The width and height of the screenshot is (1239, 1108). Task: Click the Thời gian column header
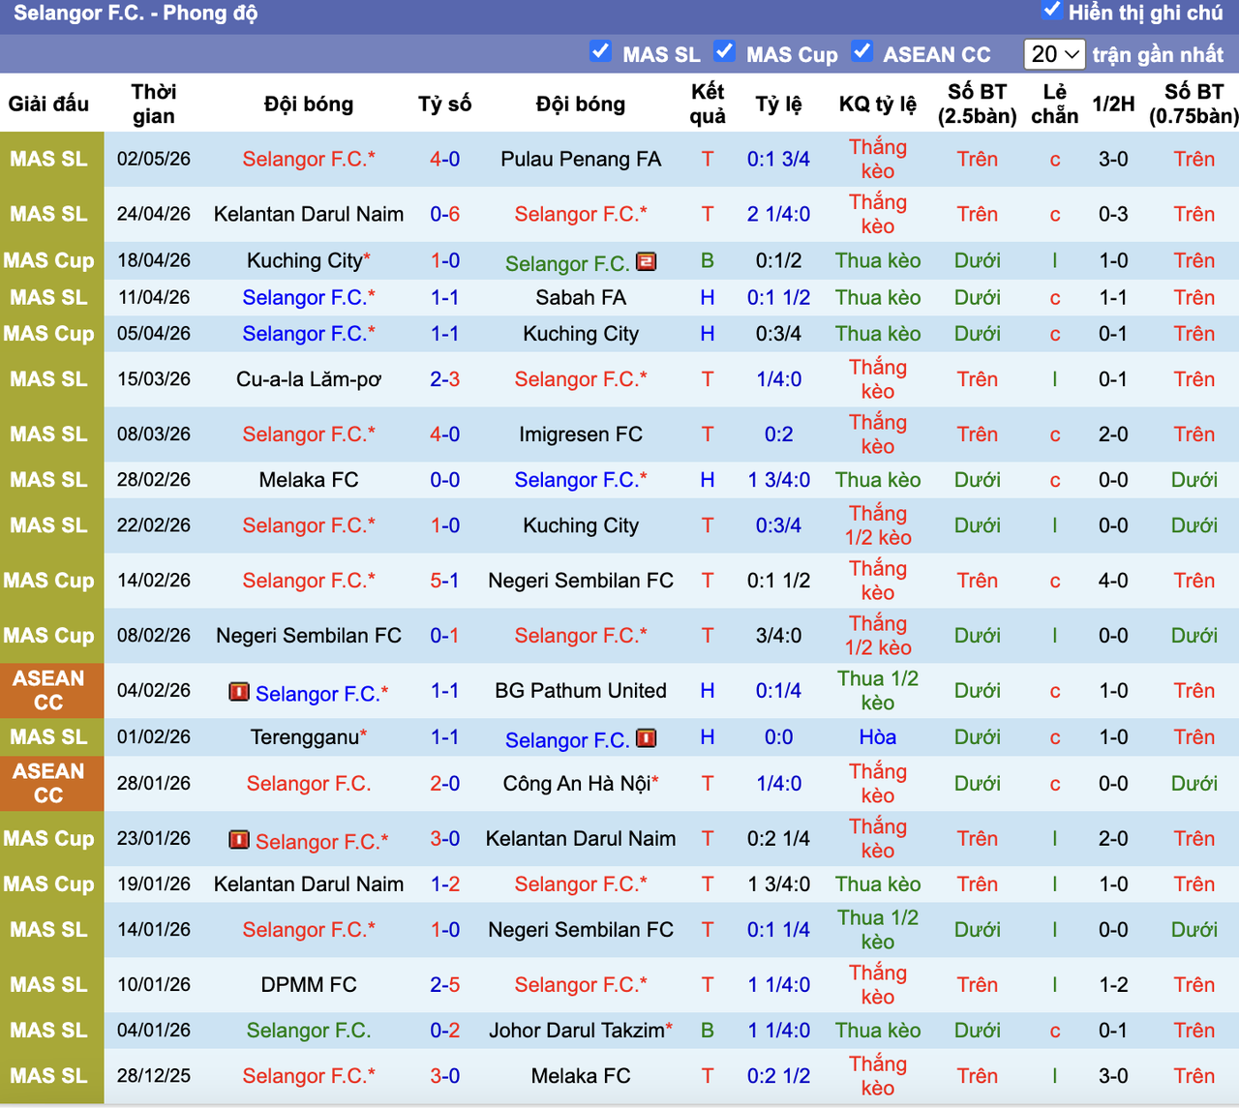tap(154, 104)
